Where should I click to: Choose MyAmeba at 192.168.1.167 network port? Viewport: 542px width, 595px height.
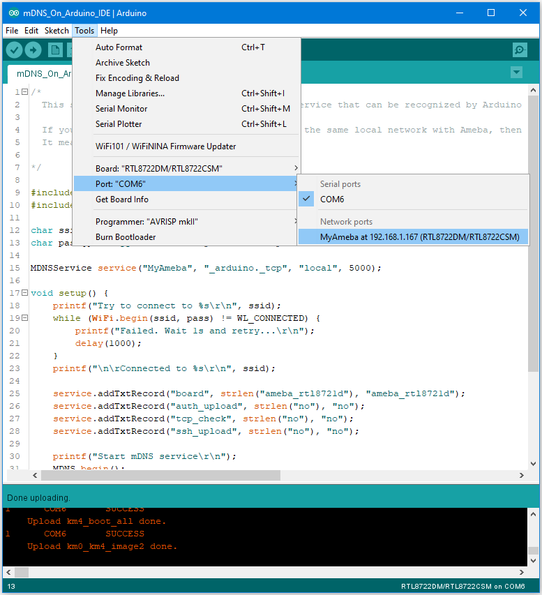click(x=413, y=236)
